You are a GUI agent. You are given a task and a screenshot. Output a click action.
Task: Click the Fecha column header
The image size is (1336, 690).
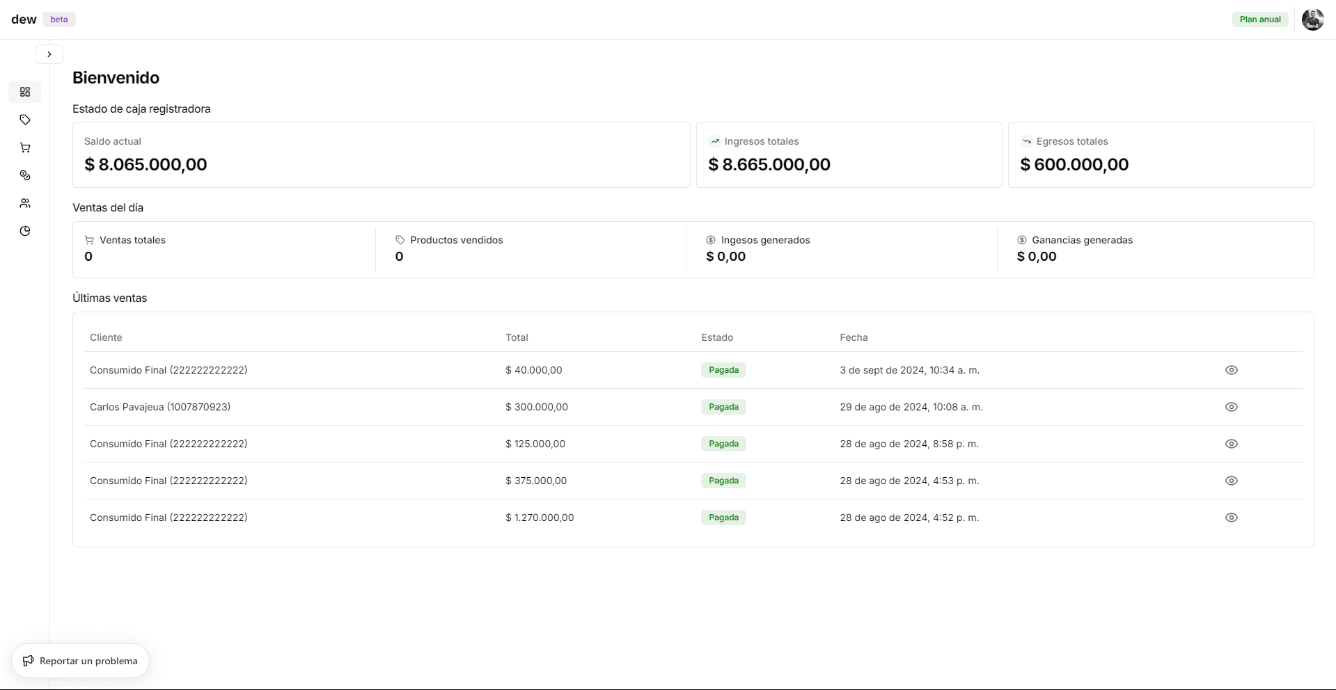854,337
